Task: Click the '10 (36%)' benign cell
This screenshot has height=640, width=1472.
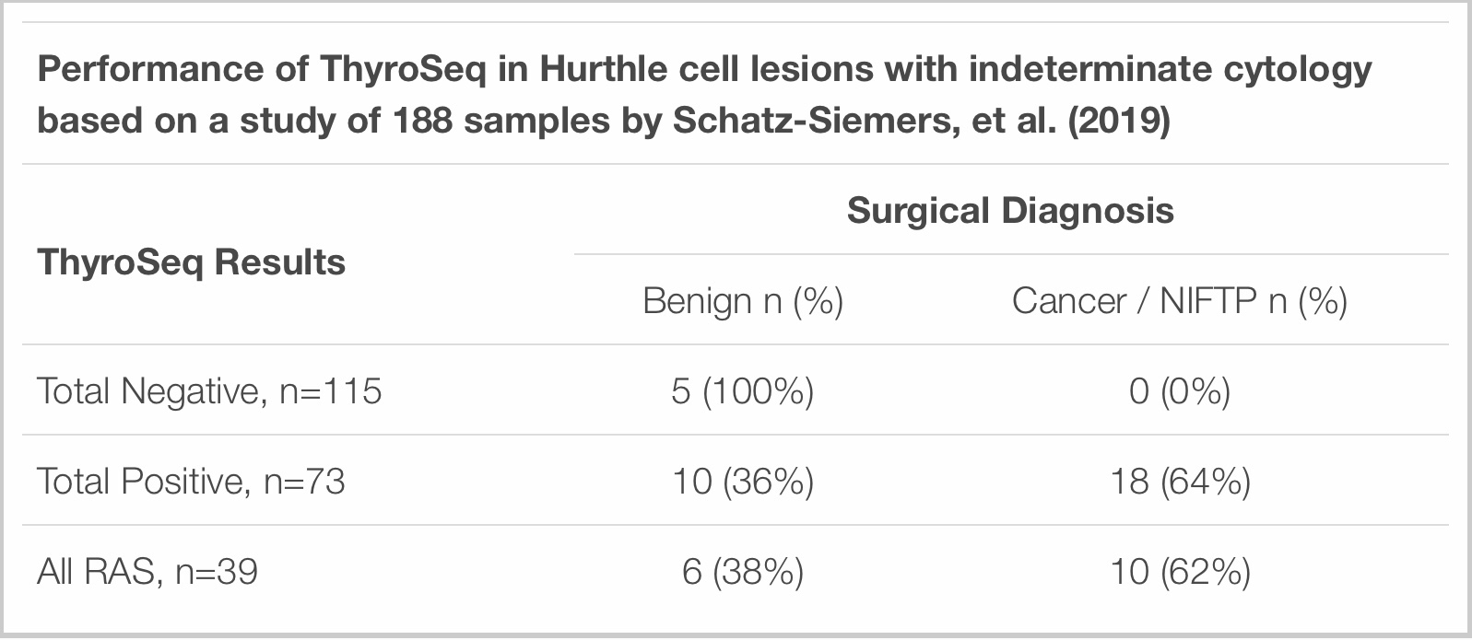Action: [743, 482]
